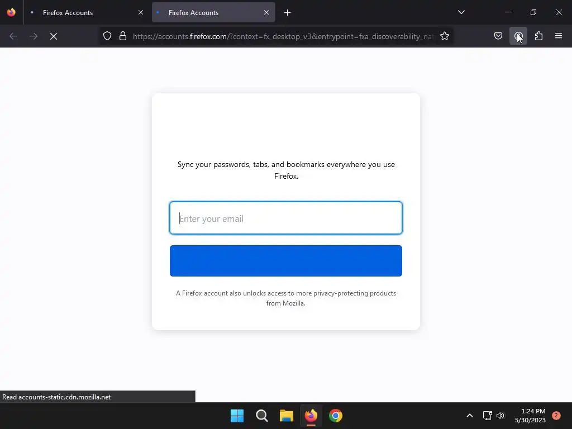Click the blue submit button below email
572x429 pixels.
pyautogui.click(x=286, y=261)
